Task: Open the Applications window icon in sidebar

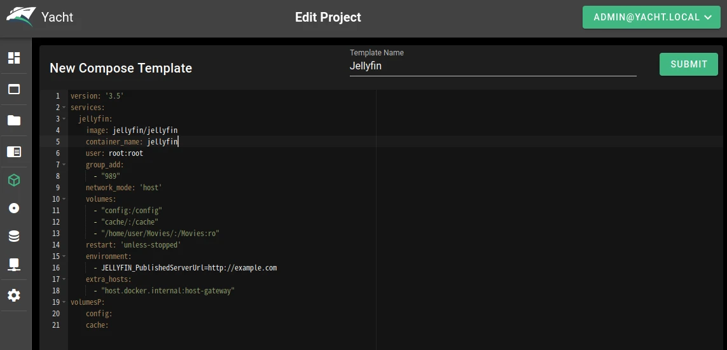Action: point(14,90)
